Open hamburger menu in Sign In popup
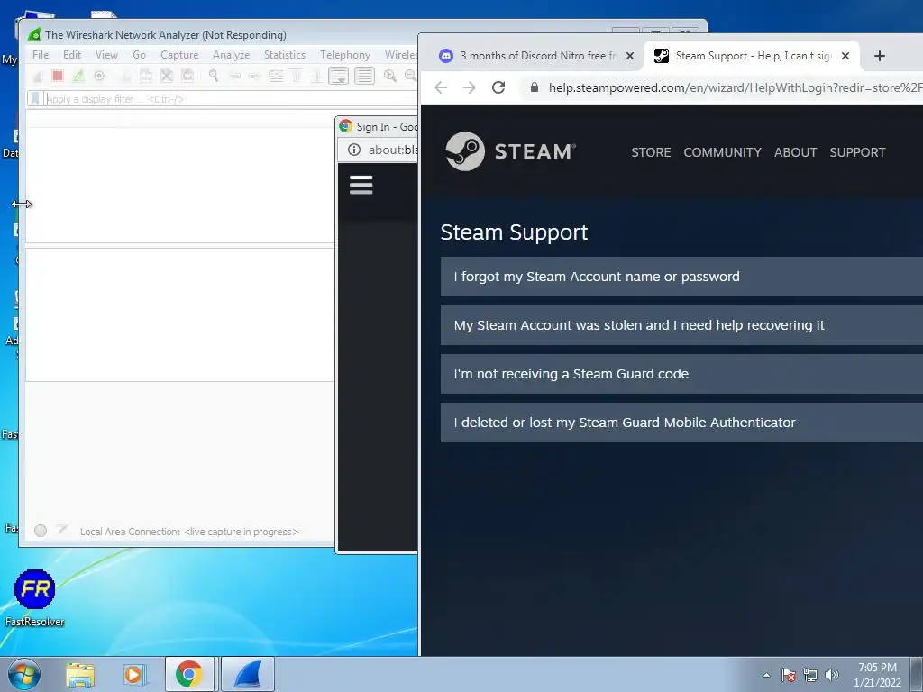Screen dimensions: 923x692 pyautogui.click(x=361, y=185)
